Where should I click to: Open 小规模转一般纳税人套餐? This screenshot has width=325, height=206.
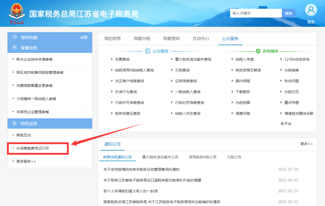tap(36, 99)
